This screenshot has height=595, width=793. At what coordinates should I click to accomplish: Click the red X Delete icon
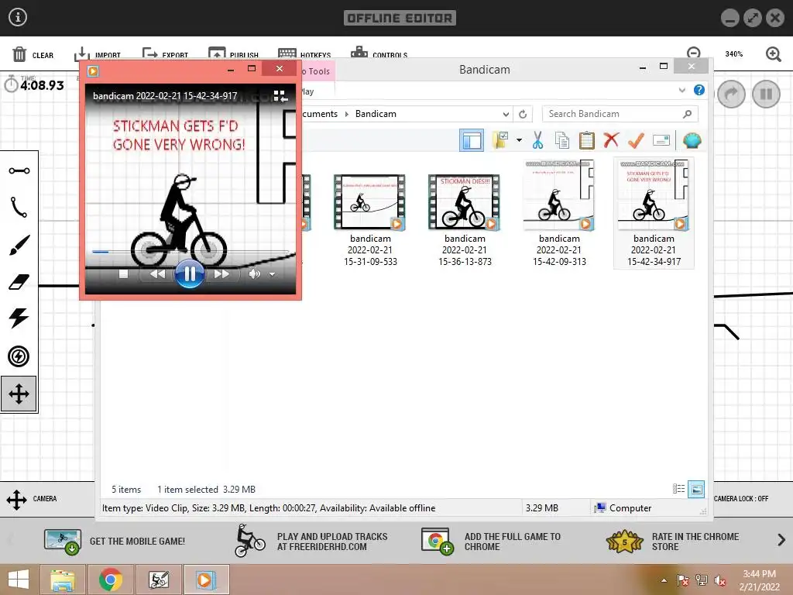point(611,139)
